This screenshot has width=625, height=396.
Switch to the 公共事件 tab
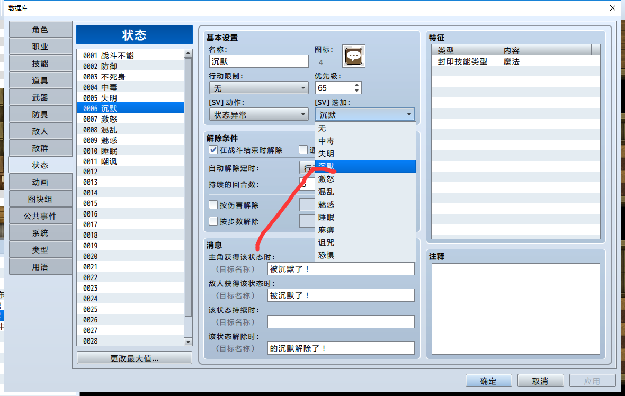40,216
